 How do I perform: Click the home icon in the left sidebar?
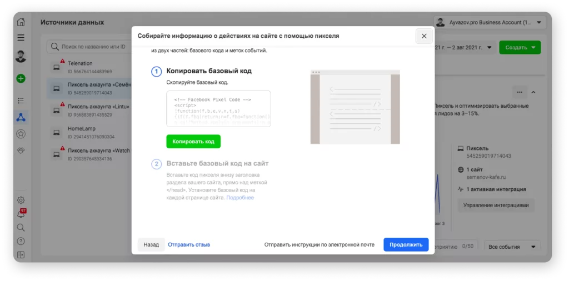[x=21, y=22]
